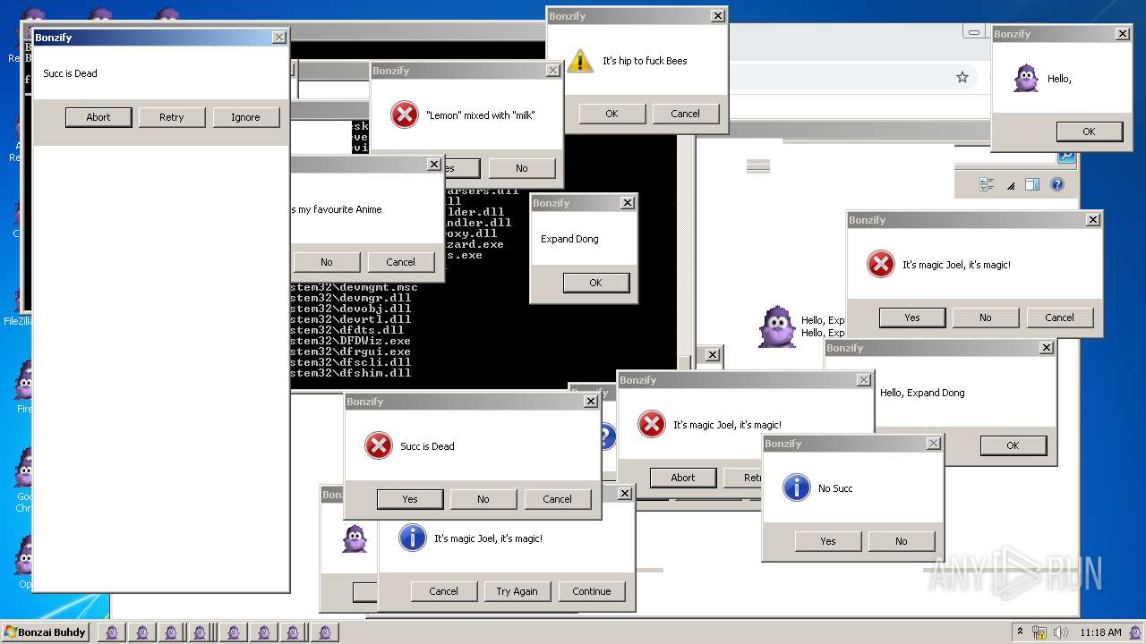Bookmark the page with Chrome's star icon
This screenshot has height=644, width=1146.
962,78
